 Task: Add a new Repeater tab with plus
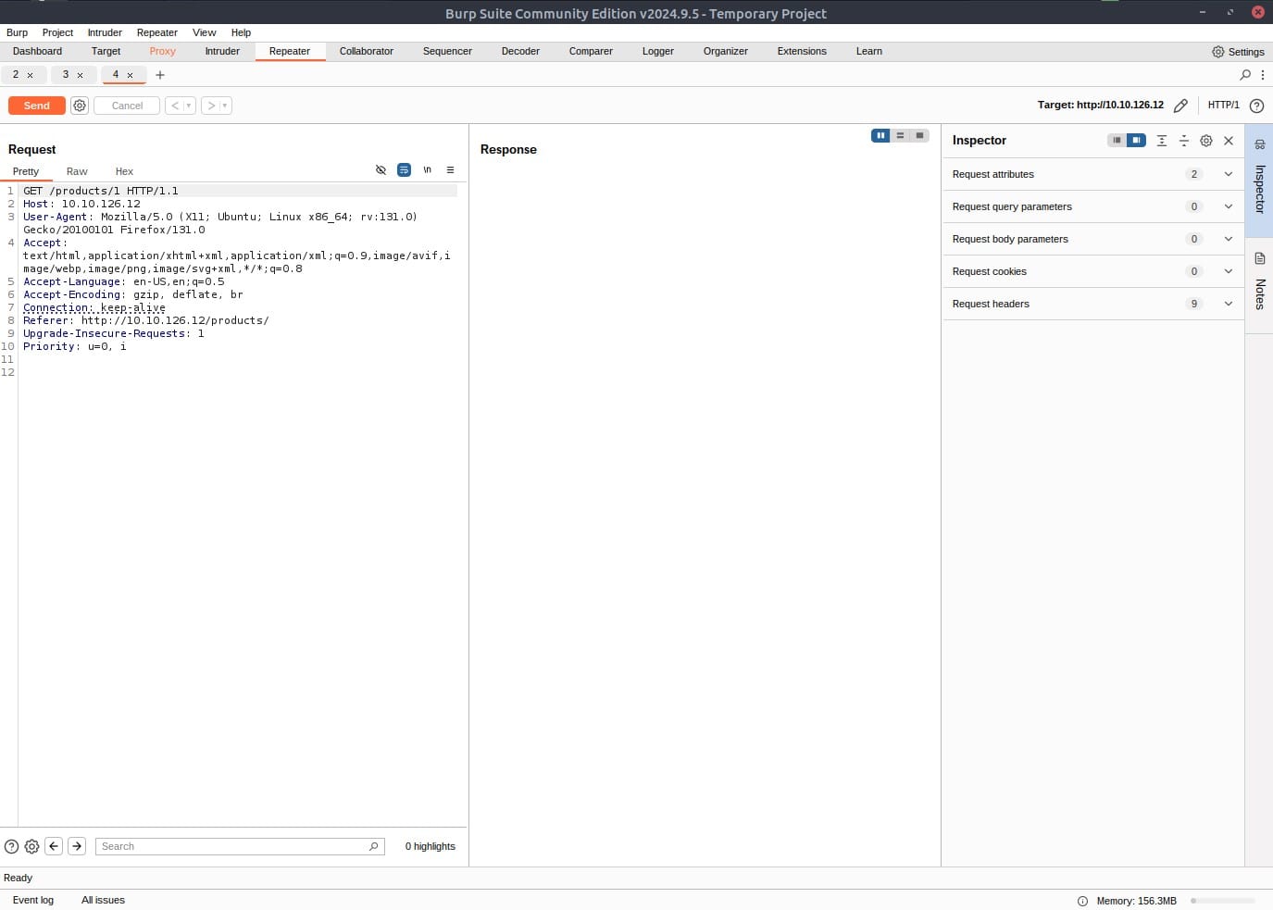tap(160, 75)
